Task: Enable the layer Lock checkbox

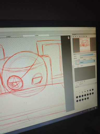Action: (90, 59)
